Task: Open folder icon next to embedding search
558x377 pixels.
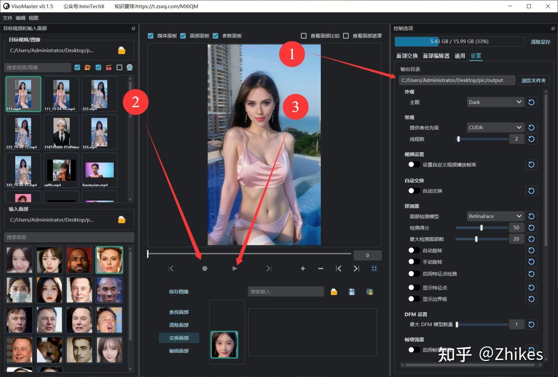Action: coord(334,292)
